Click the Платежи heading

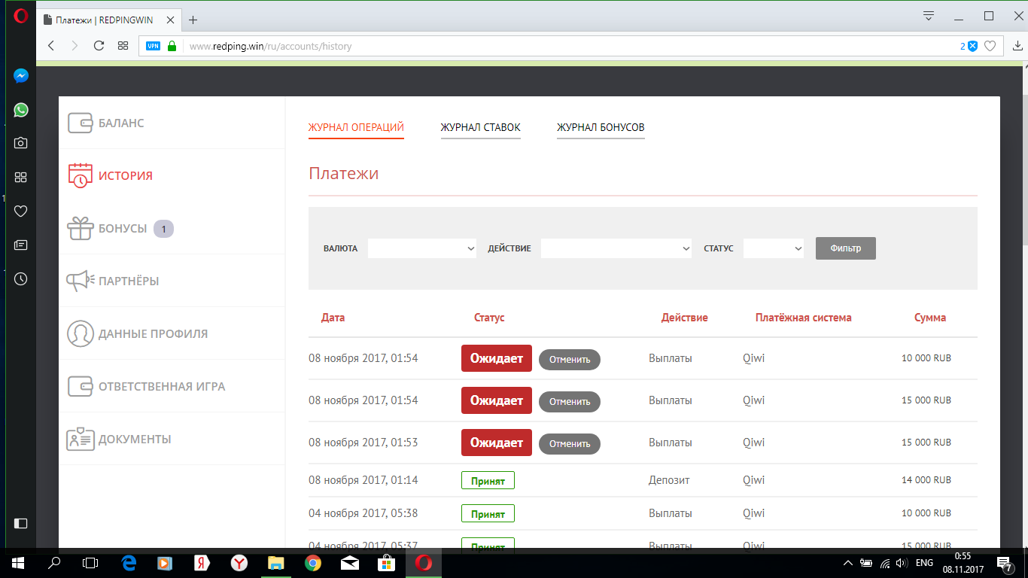(343, 174)
